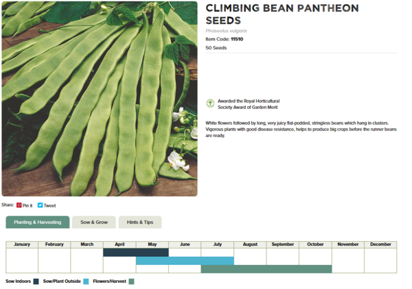The image size is (412, 289).
Task: Switch to the Sow & Grow tab
Action: [x=94, y=222]
